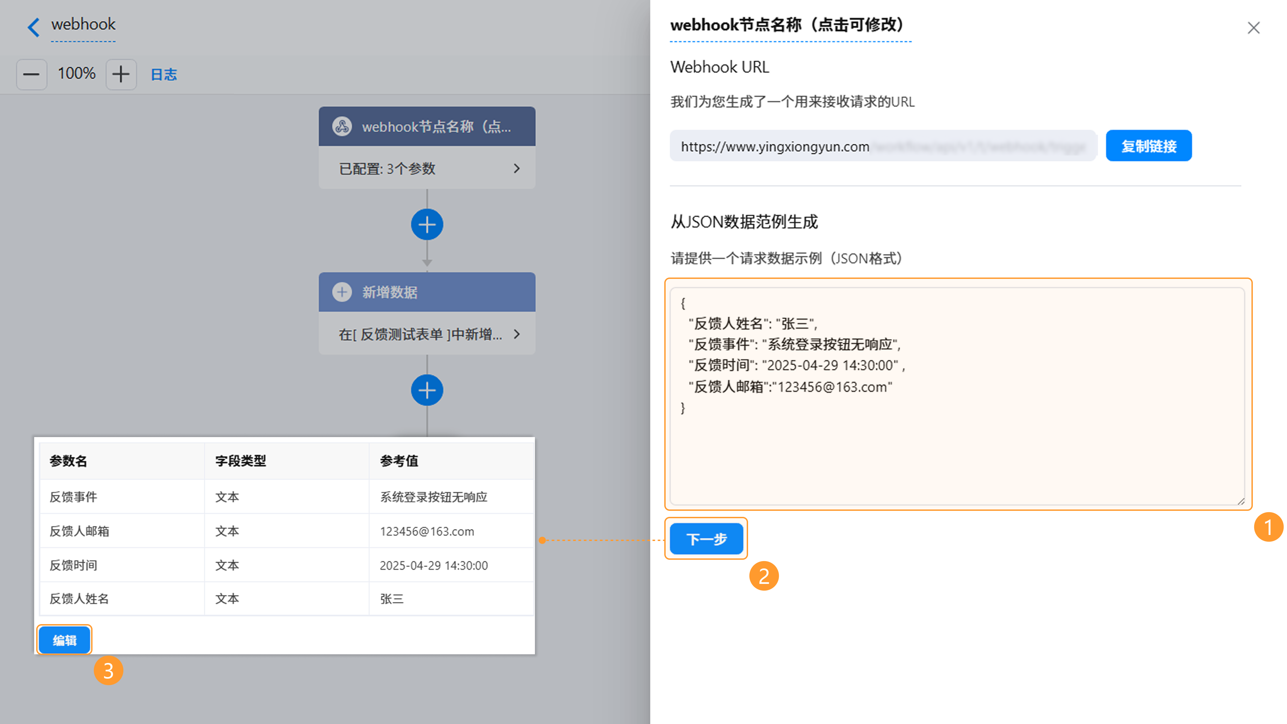Open the 日志 log link

click(164, 74)
